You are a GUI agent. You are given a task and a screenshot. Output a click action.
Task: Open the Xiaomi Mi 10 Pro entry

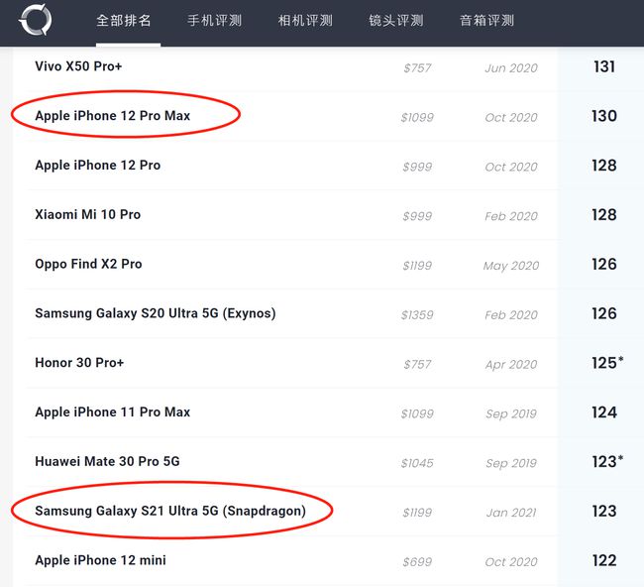87,214
